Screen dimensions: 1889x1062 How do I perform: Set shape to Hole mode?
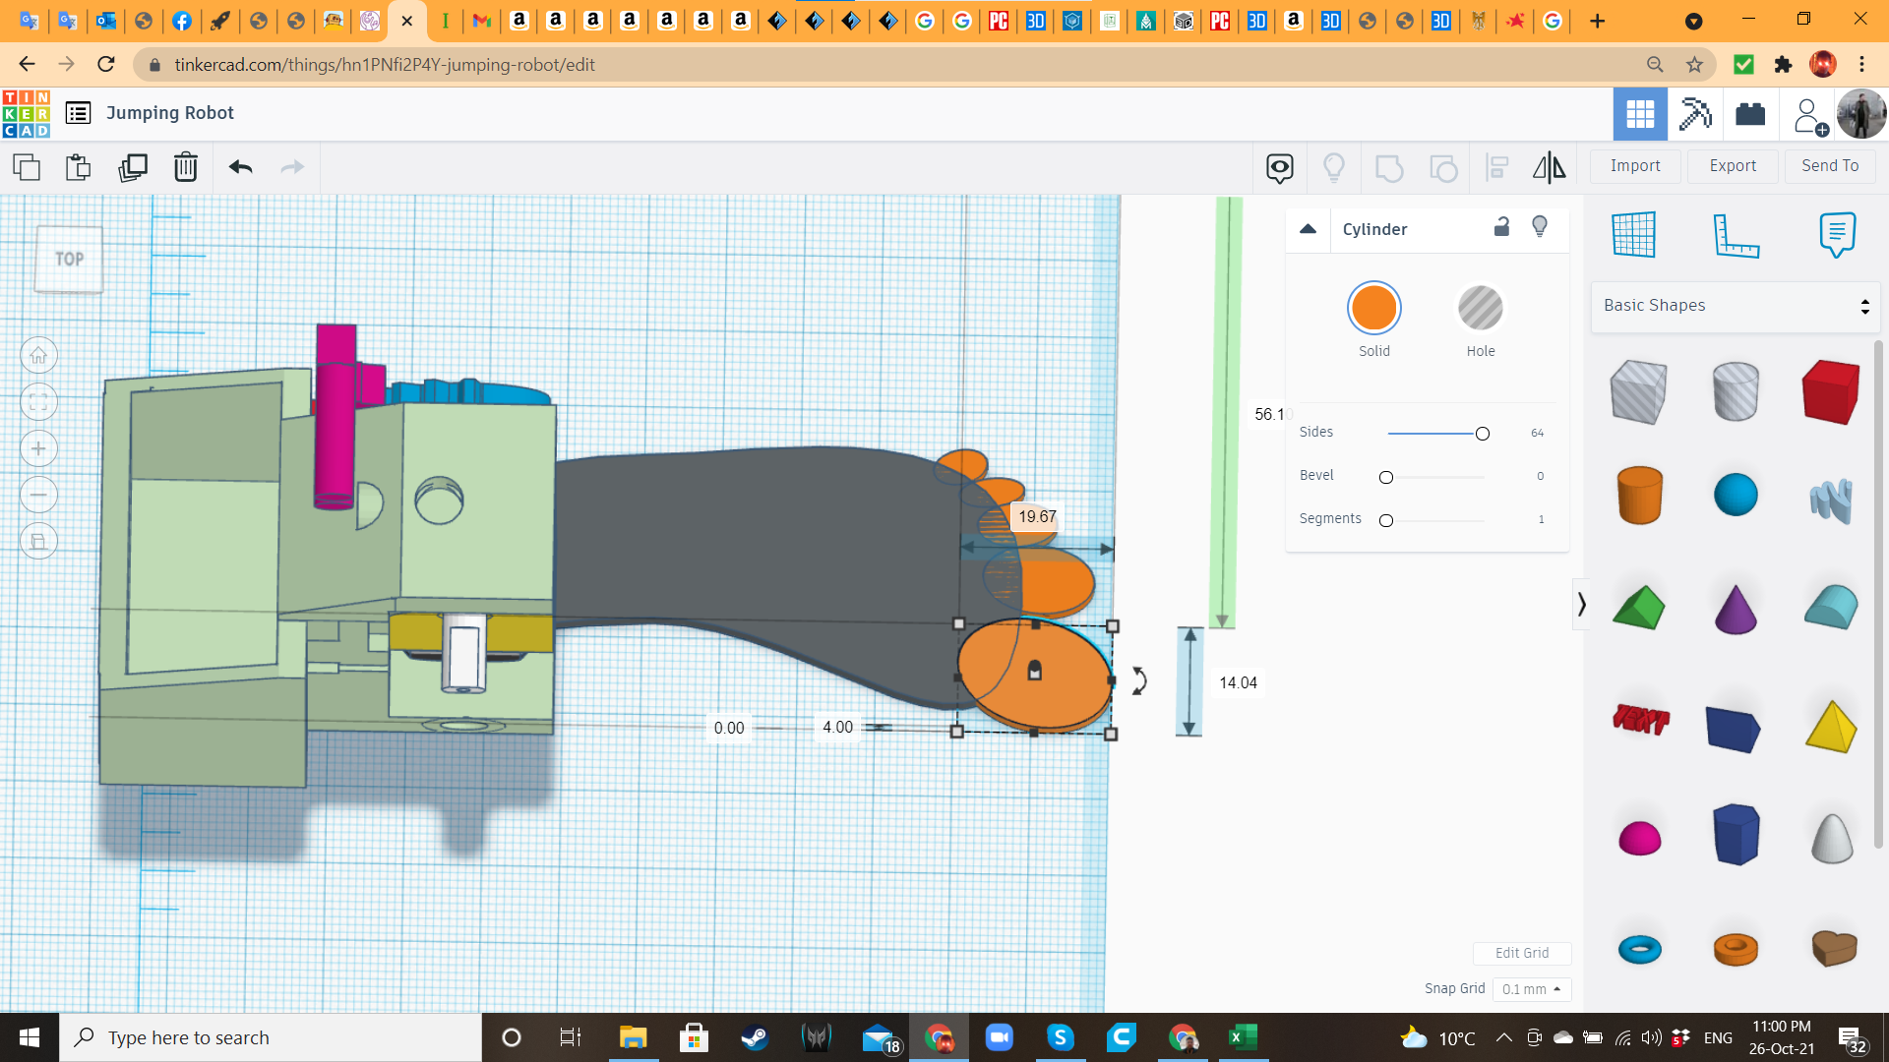[x=1480, y=309]
